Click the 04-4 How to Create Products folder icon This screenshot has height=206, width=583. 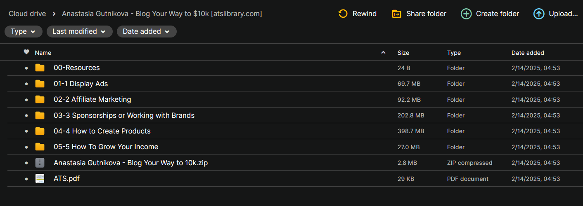coord(40,131)
